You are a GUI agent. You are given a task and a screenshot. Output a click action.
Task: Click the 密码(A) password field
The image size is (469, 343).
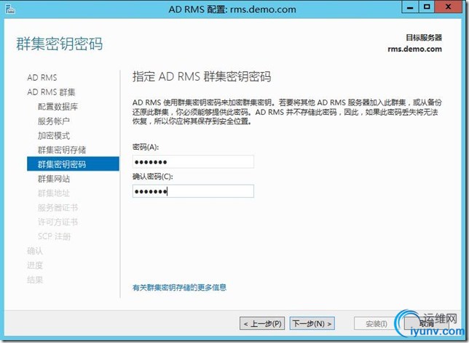[x=193, y=162]
